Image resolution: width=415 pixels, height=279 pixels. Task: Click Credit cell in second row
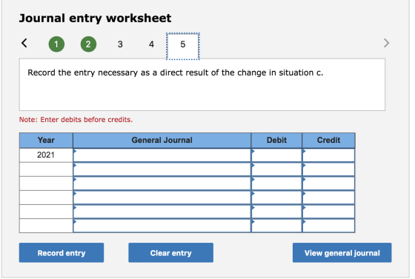point(328,169)
